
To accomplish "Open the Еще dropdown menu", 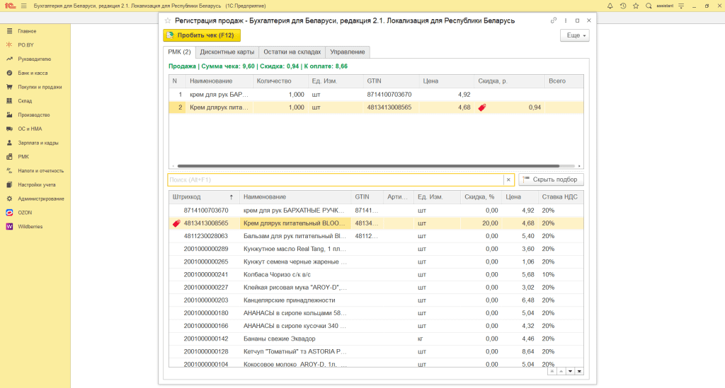I will click(575, 35).
